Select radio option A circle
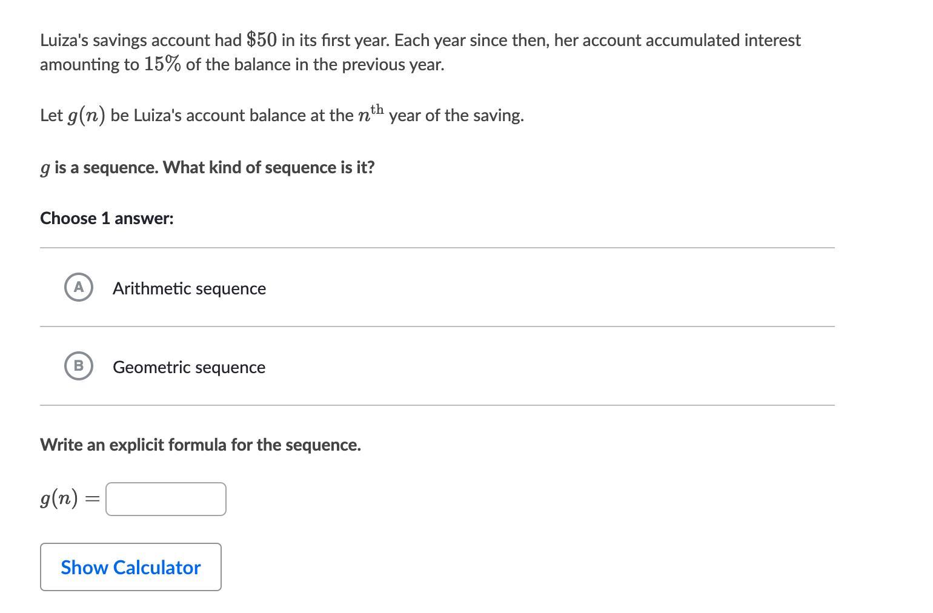This screenshot has width=933, height=613. pos(78,287)
